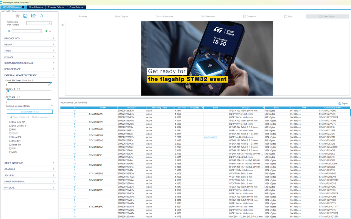Click the Quad SPI Total slider handle
Viewport: 351px width, 219px height.
point(51,83)
